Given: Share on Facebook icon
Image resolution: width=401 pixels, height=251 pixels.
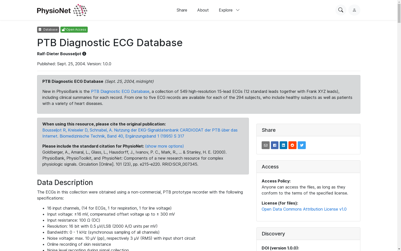Looking at the screenshot, I should tap(275, 145).
